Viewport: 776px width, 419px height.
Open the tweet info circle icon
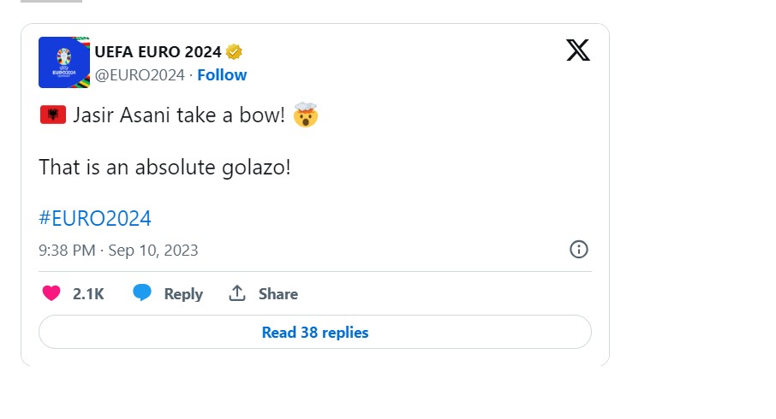[x=578, y=250]
